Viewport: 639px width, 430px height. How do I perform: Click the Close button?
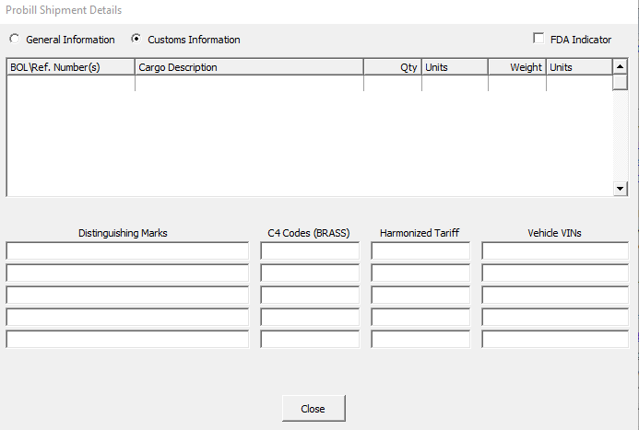pos(314,408)
